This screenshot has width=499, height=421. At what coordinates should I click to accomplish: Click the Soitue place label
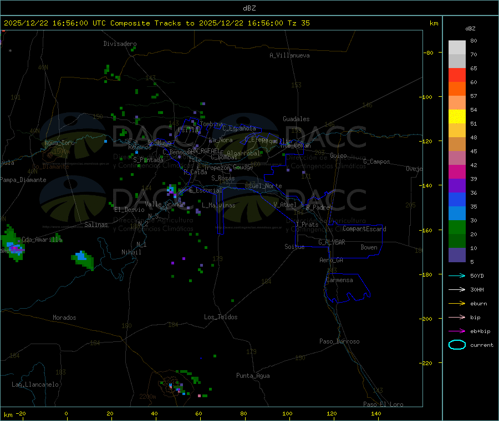pyautogui.click(x=294, y=247)
